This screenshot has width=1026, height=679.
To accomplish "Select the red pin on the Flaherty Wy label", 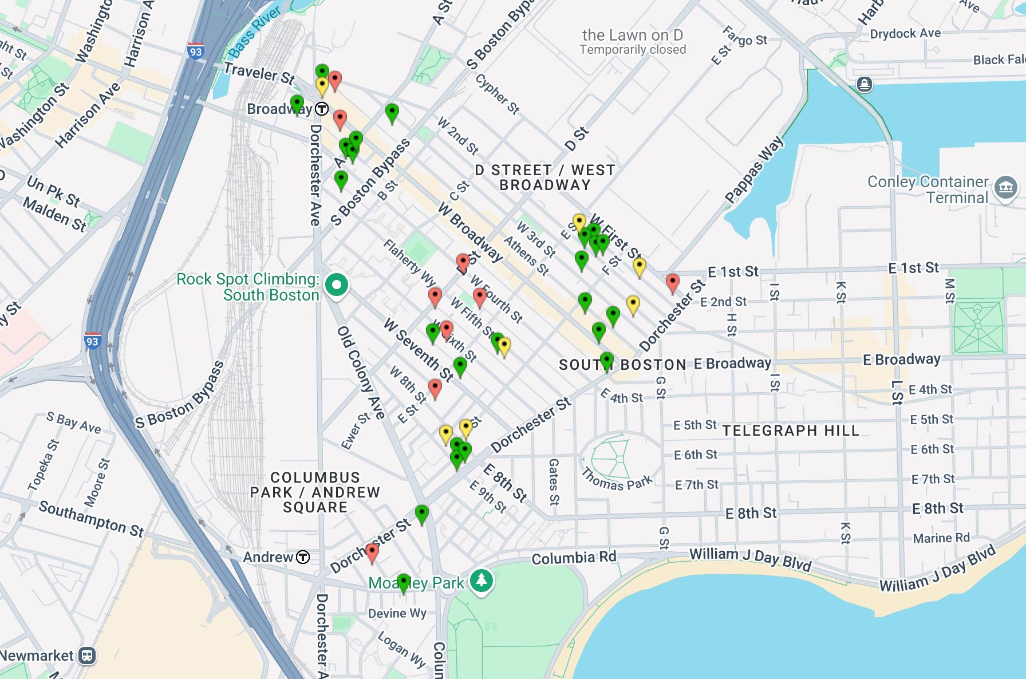I will (435, 298).
